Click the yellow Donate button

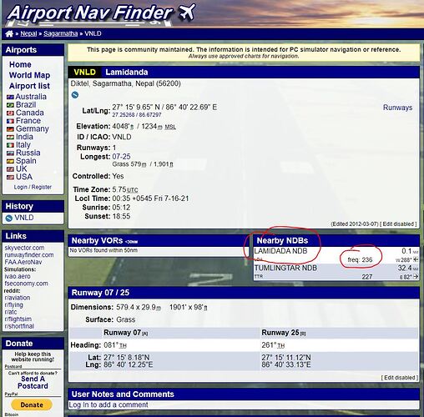32,404
